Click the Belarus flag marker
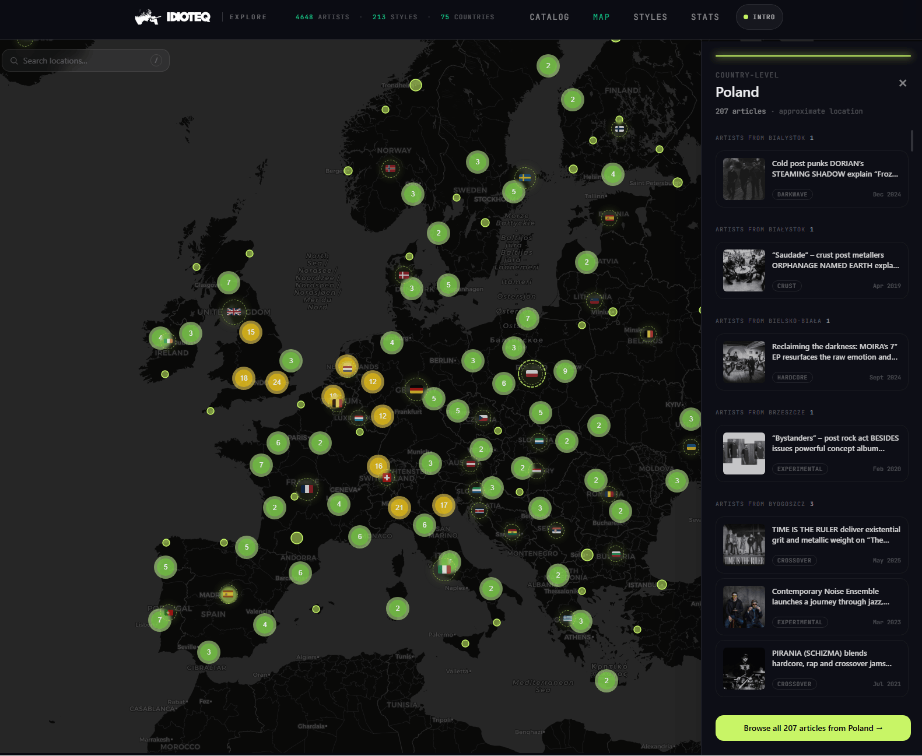This screenshot has width=922, height=756. point(648,334)
